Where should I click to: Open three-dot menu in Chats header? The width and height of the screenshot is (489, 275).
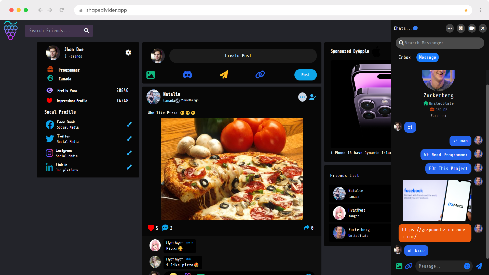pos(450,28)
